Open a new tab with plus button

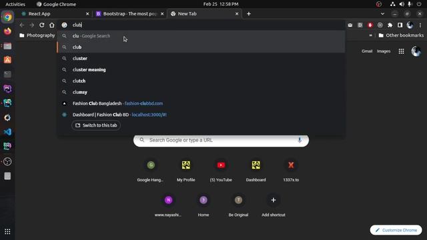249,13
